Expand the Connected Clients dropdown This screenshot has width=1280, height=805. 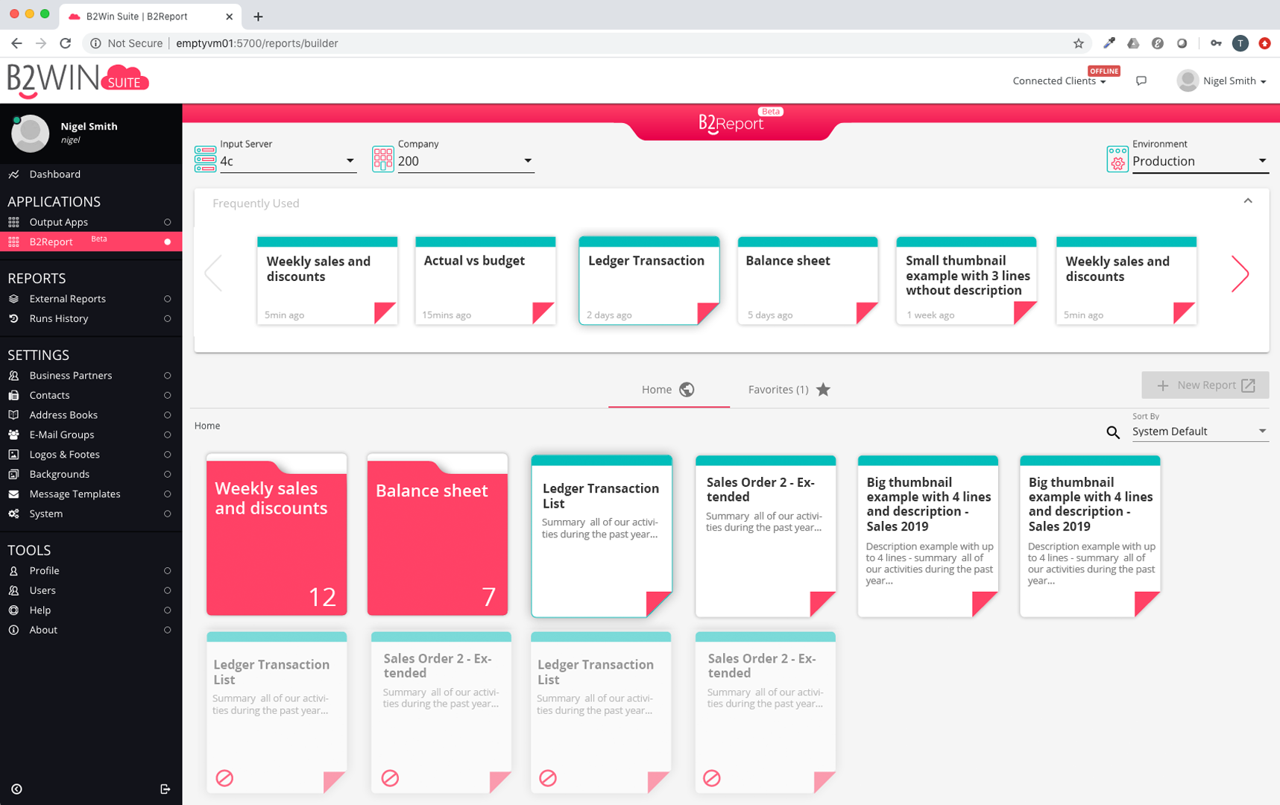point(1059,80)
